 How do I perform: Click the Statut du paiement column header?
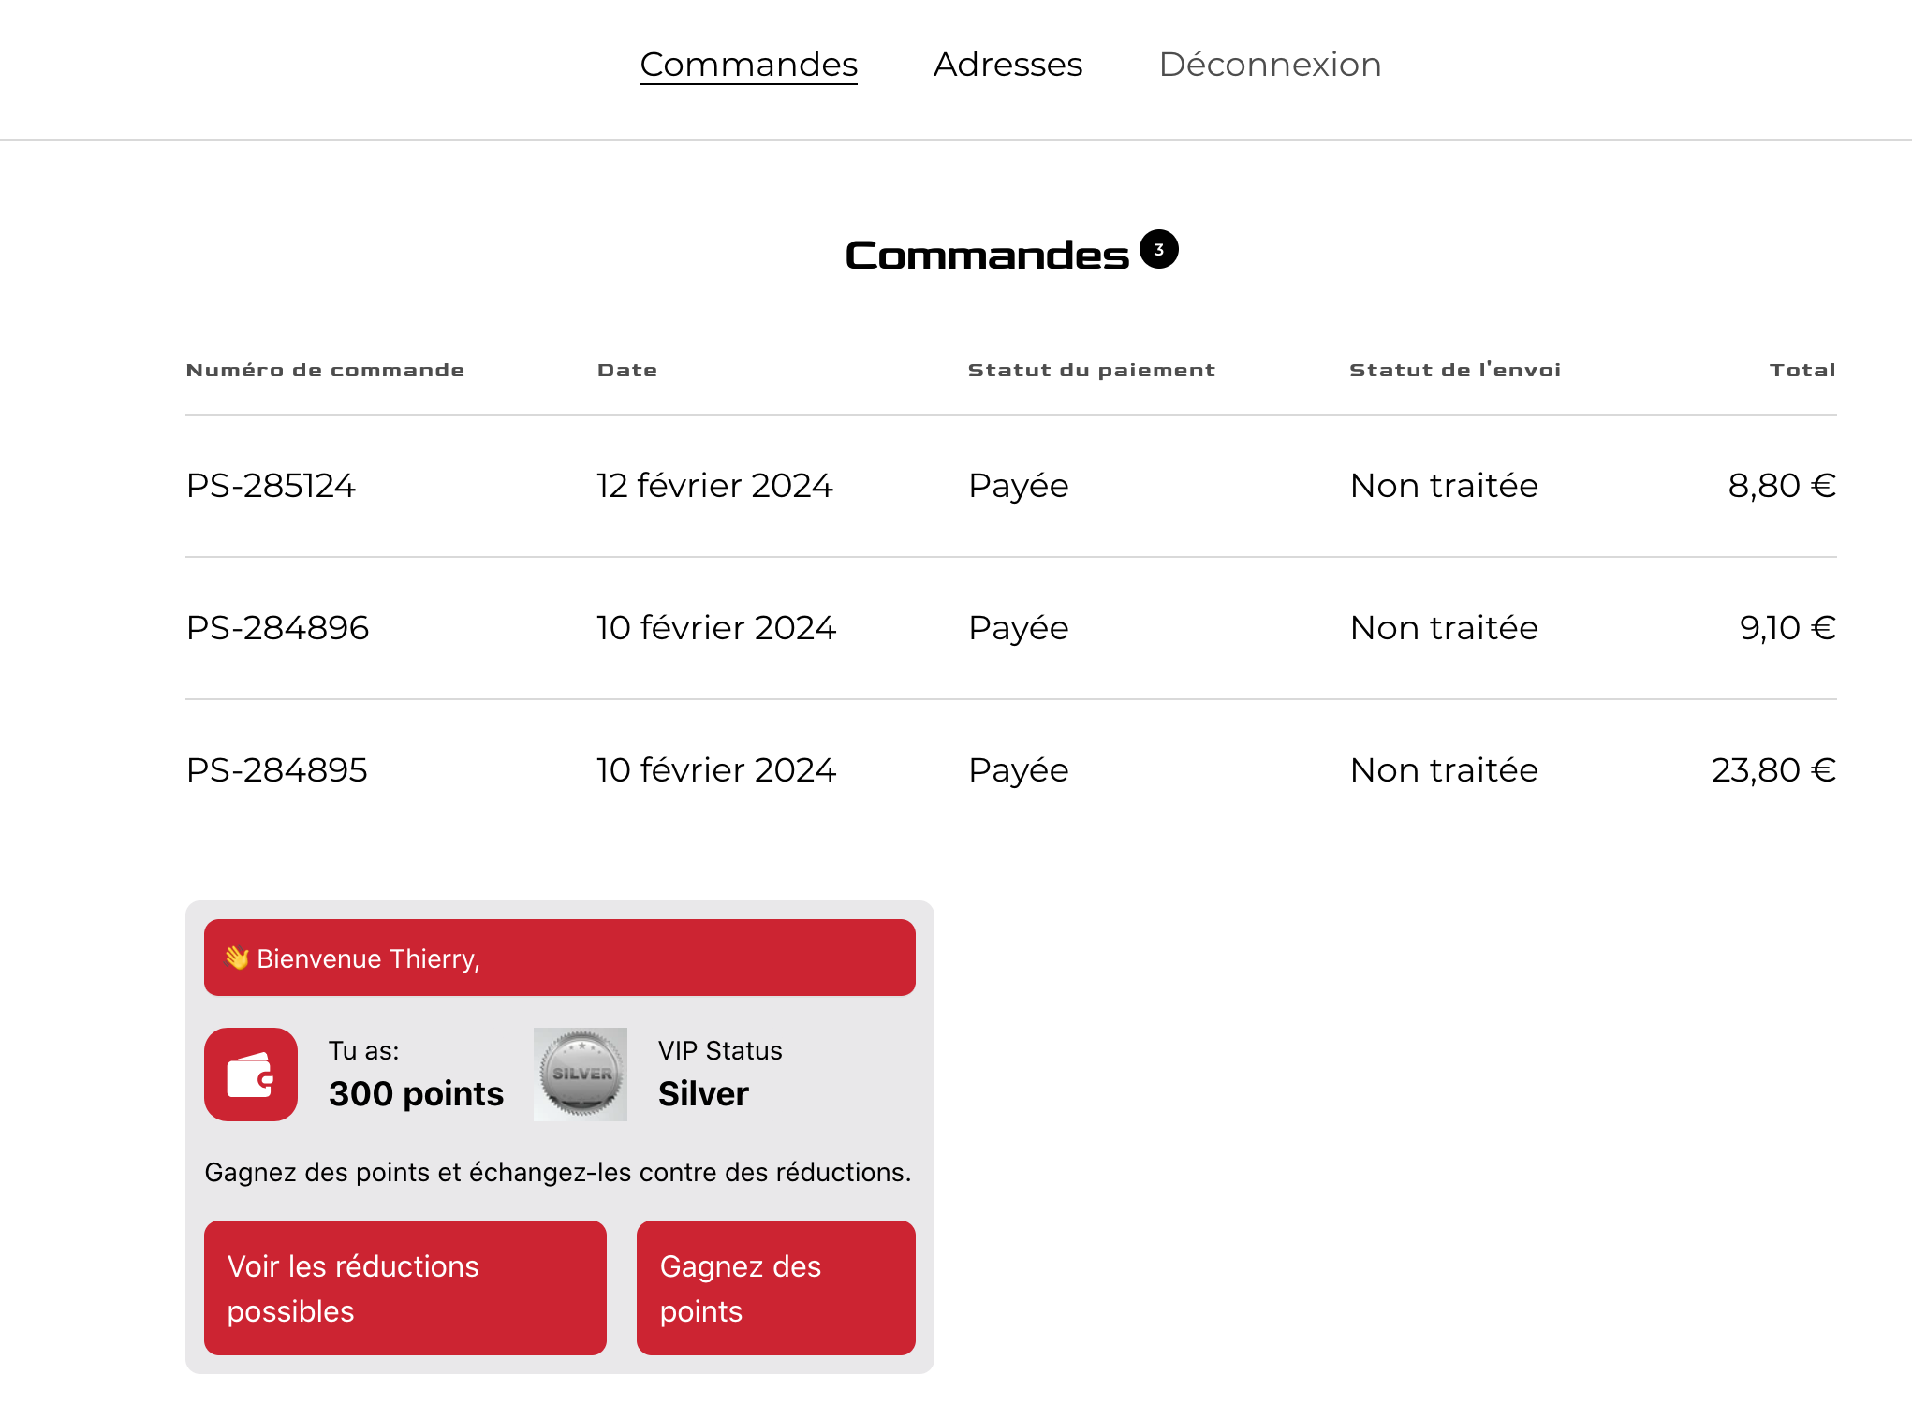pyautogui.click(x=1091, y=370)
